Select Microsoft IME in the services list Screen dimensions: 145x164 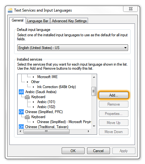[47, 77]
